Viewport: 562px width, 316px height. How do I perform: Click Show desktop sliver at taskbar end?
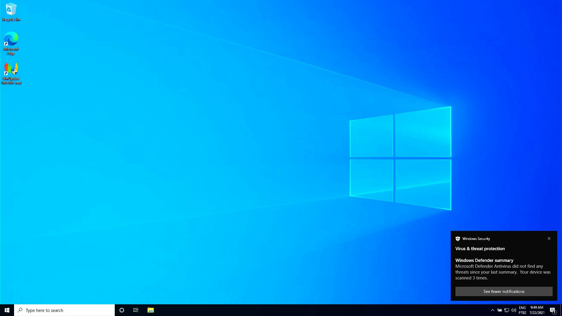(x=561, y=310)
